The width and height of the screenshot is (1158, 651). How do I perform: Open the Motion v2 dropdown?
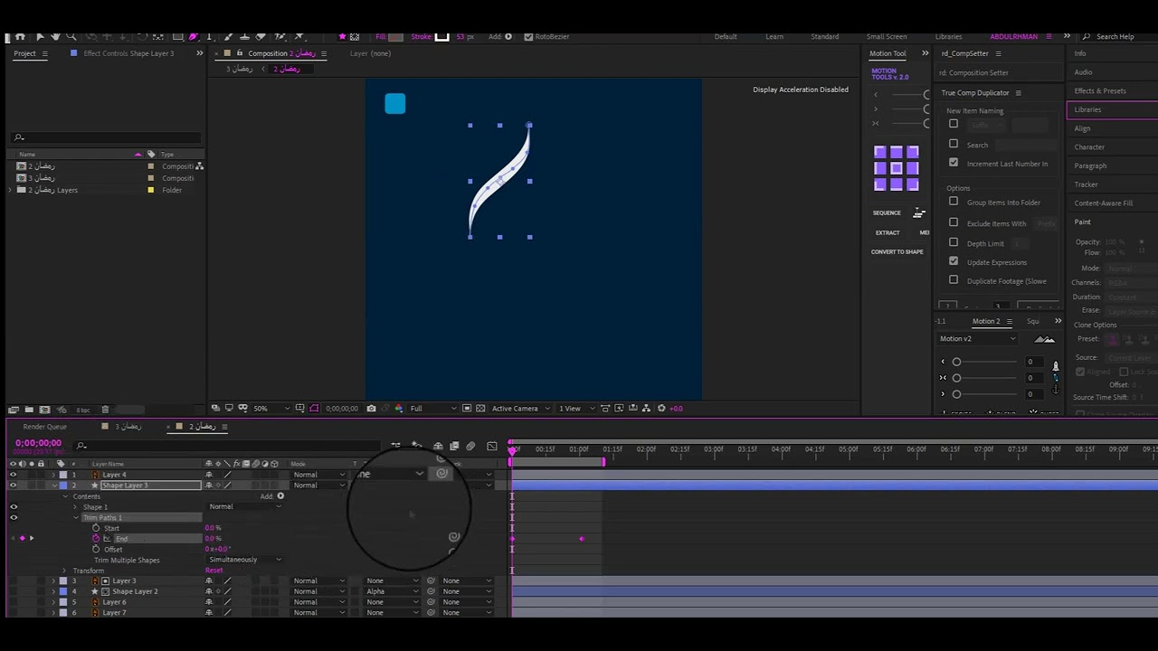pos(977,339)
